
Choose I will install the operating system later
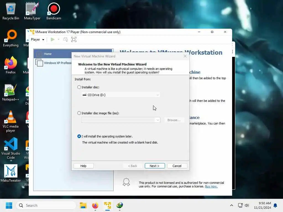click(x=79, y=136)
